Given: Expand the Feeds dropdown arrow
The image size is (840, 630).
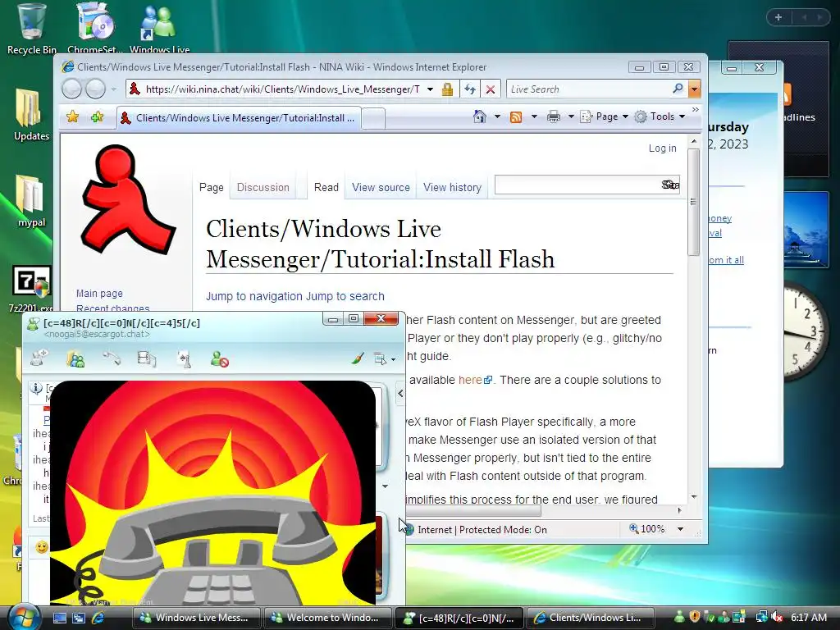Looking at the screenshot, I should tap(534, 116).
